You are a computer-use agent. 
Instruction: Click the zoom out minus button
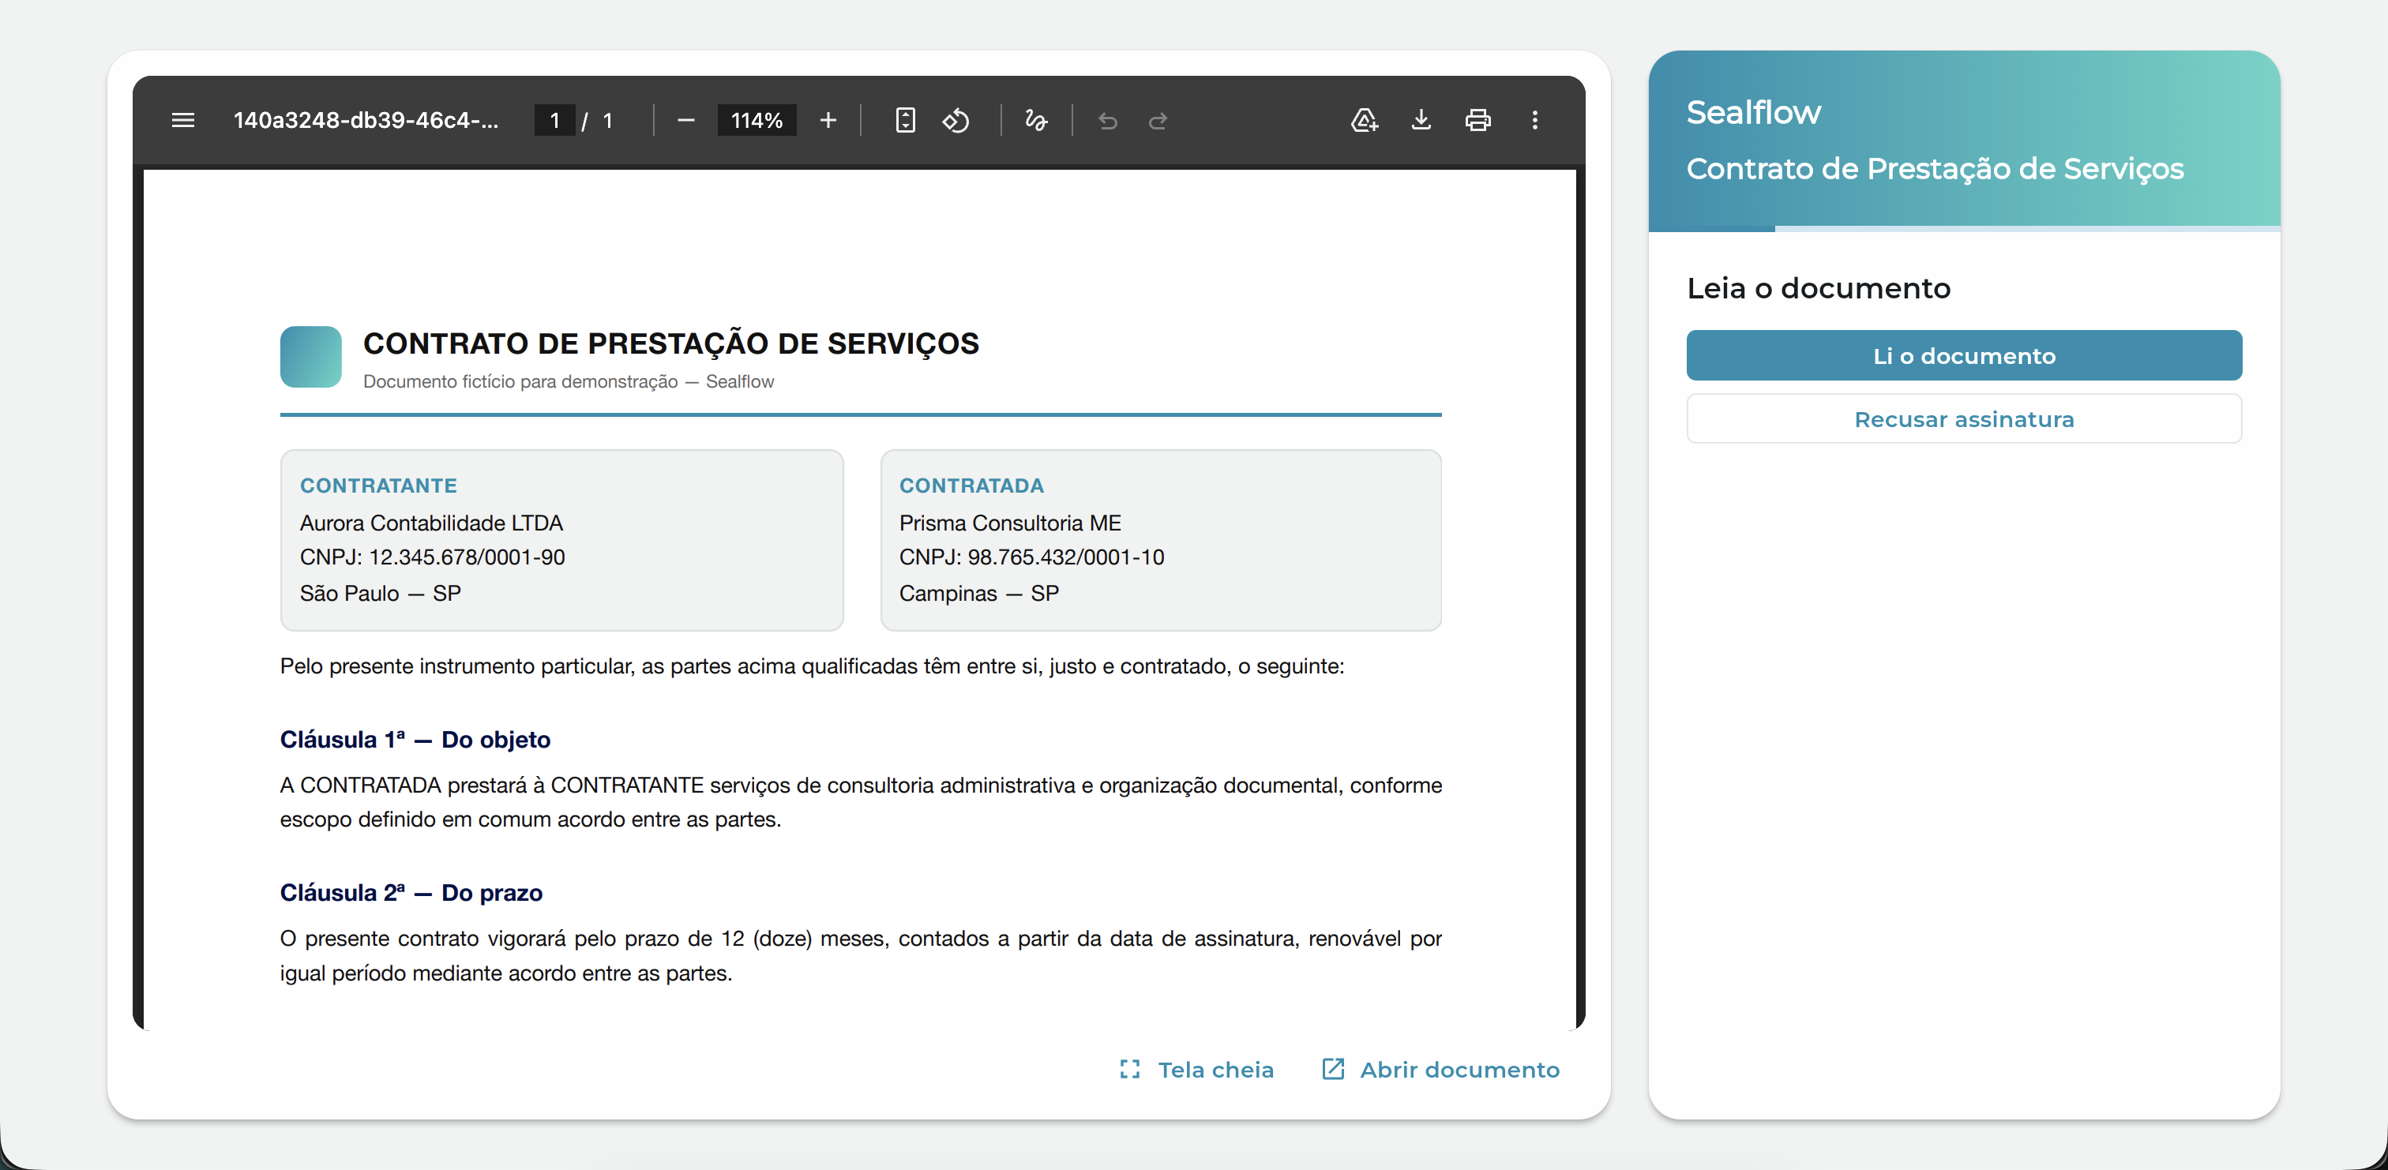pos(686,121)
